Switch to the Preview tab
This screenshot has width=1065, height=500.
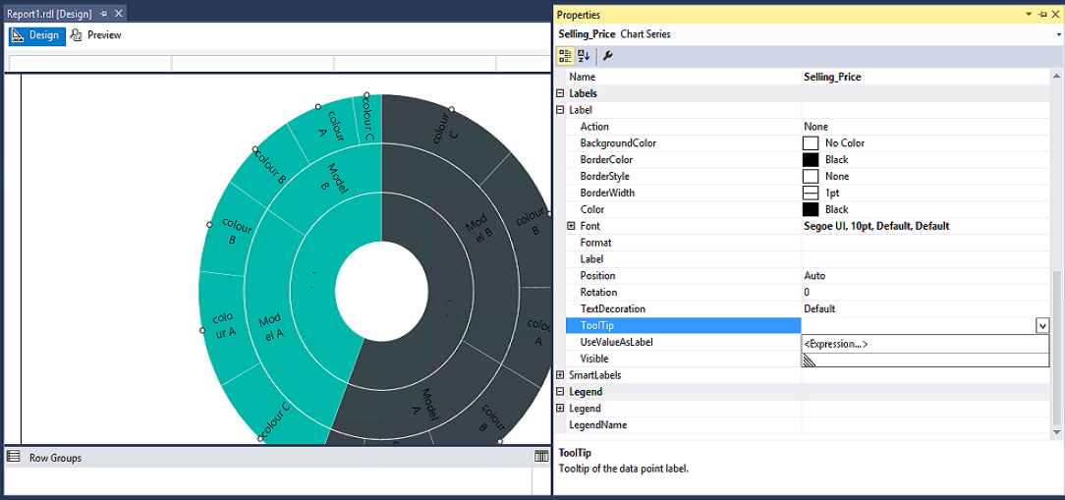tap(96, 35)
